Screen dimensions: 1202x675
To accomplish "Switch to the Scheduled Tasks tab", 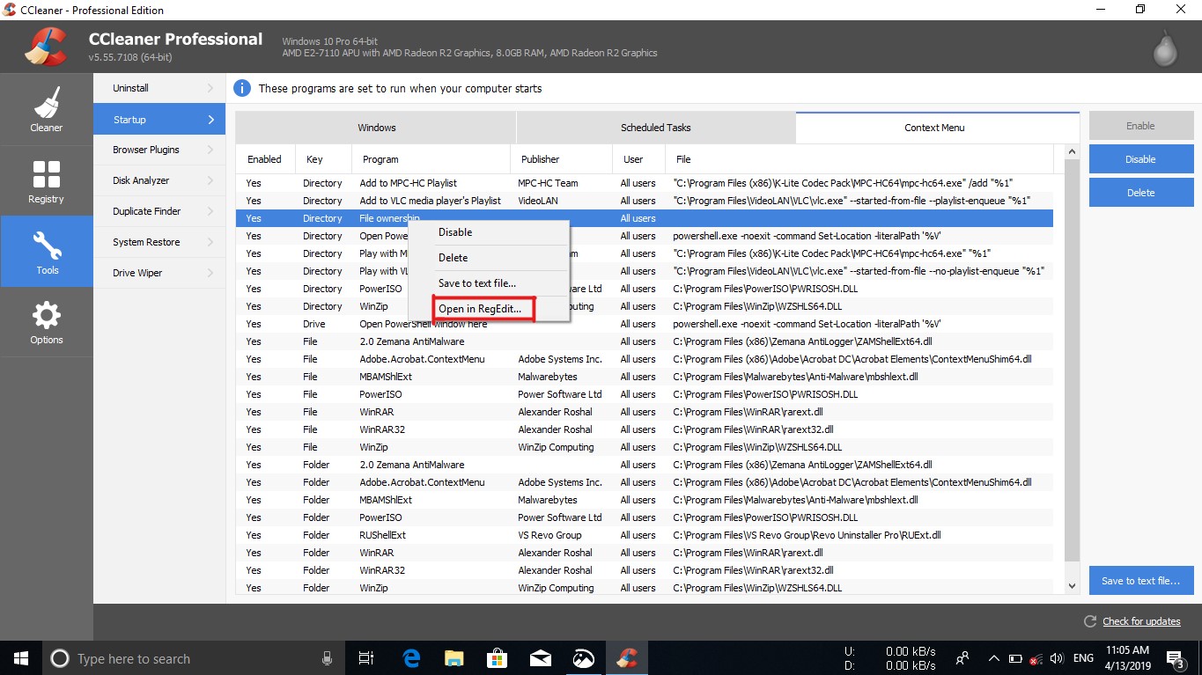I will (x=656, y=128).
